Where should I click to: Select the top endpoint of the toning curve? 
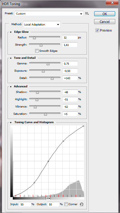83,126
